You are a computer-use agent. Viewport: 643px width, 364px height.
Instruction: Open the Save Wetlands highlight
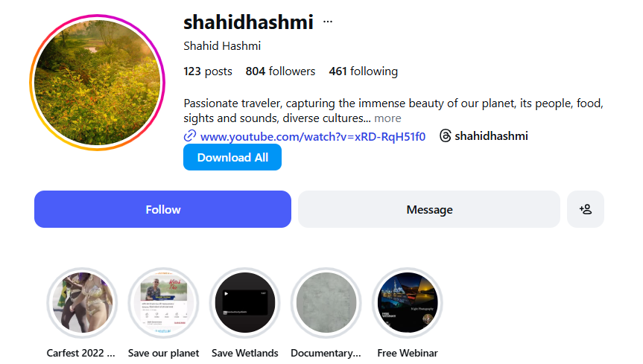pyautogui.click(x=245, y=302)
